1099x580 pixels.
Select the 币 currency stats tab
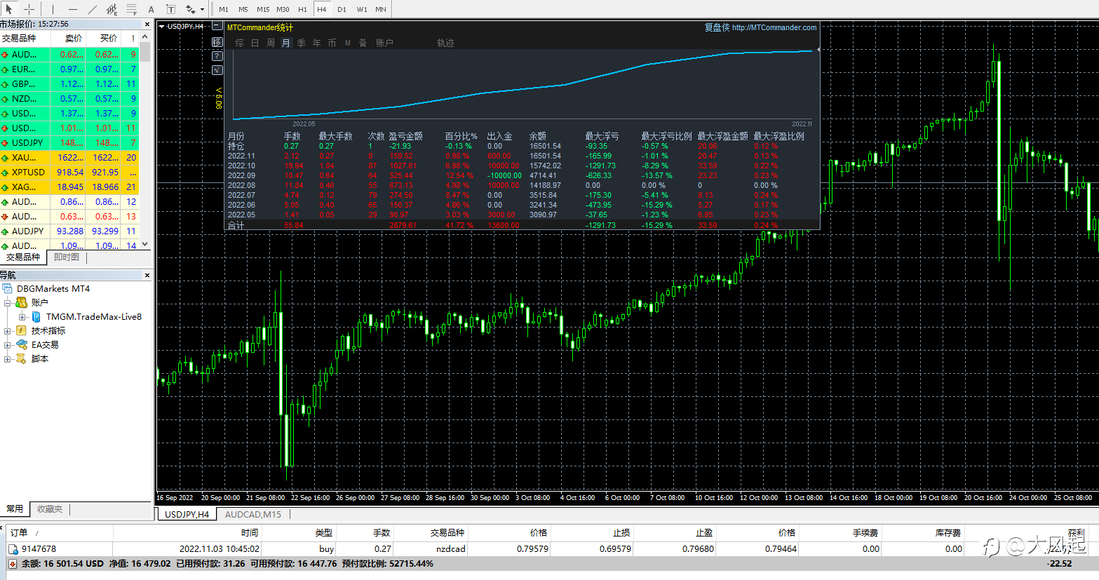pos(332,43)
